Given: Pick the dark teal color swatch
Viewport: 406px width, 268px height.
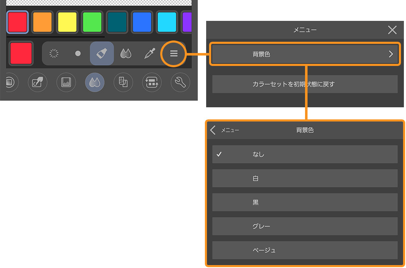Looking at the screenshot, I should [x=117, y=22].
